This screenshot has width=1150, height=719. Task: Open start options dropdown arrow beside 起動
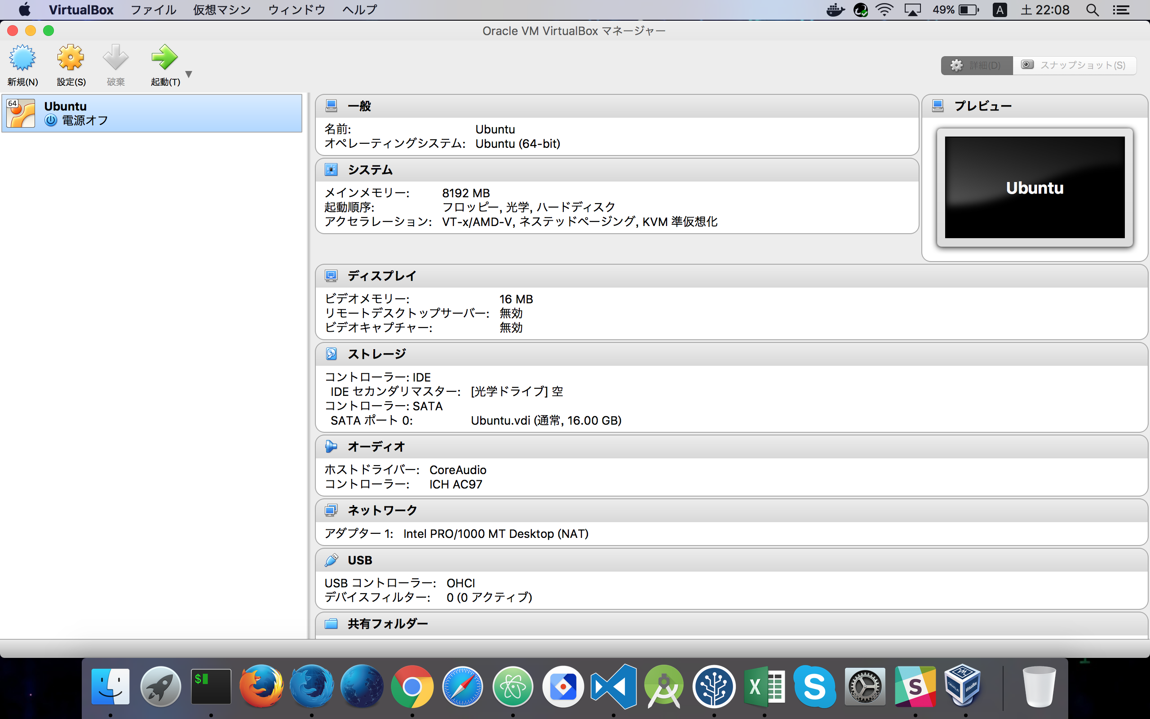tap(189, 74)
